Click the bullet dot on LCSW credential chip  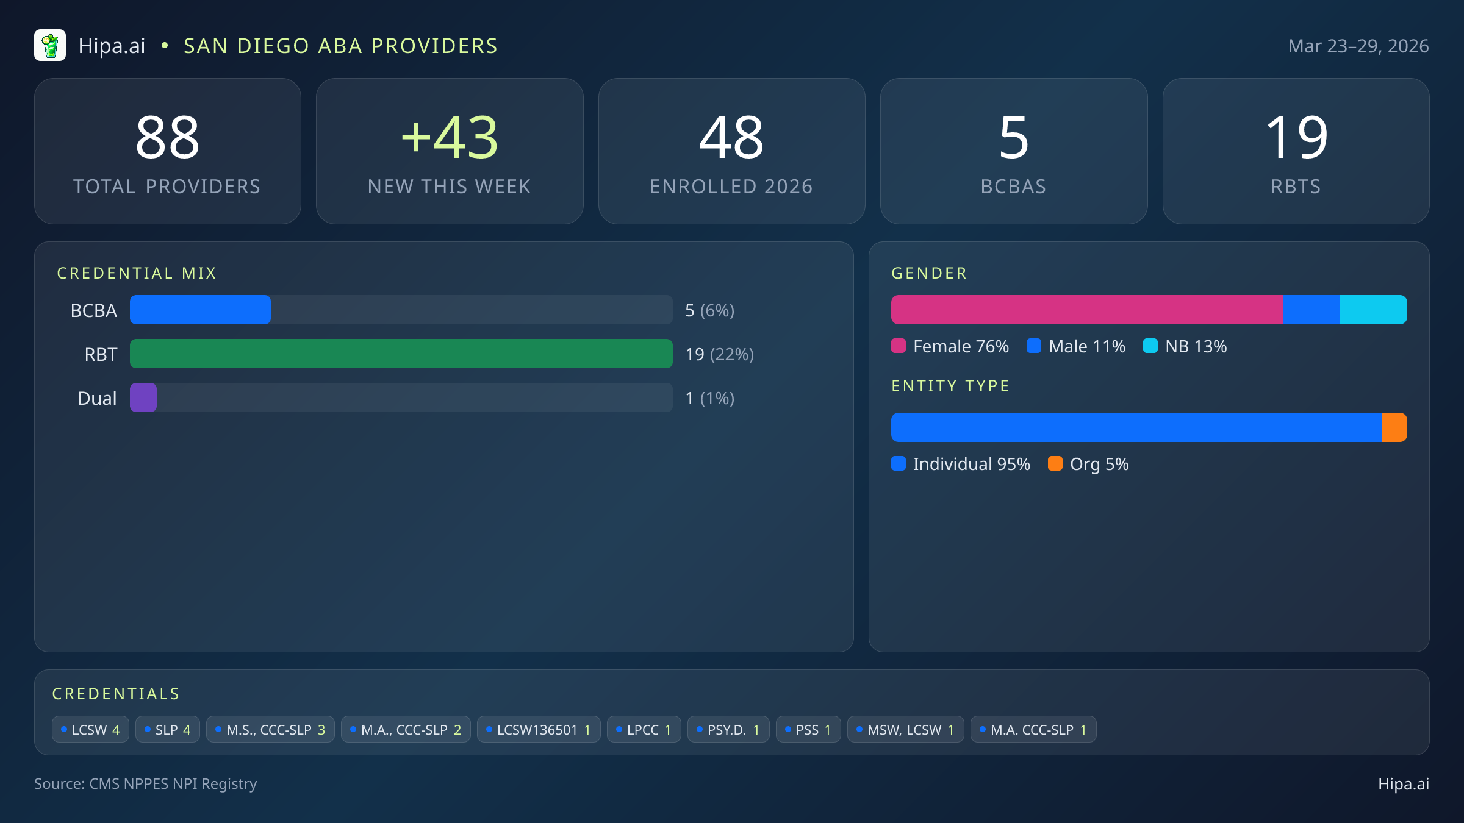(x=63, y=729)
